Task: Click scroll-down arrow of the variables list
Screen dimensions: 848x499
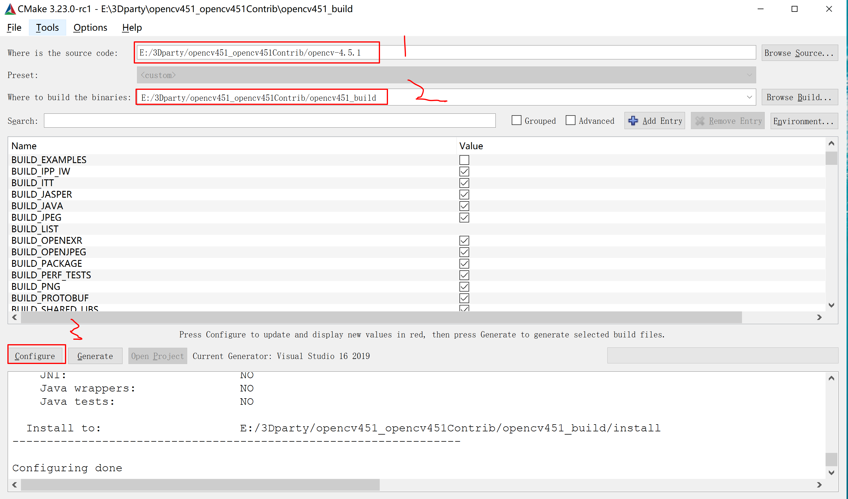Action: (x=831, y=305)
